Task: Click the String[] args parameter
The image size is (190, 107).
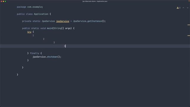Action: 62,28
